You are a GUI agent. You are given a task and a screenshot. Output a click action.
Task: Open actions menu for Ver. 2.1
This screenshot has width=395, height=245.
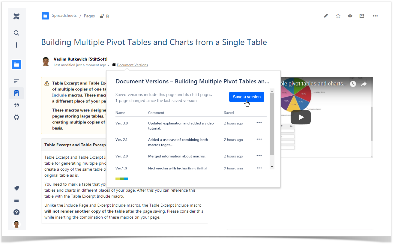point(259,139)
